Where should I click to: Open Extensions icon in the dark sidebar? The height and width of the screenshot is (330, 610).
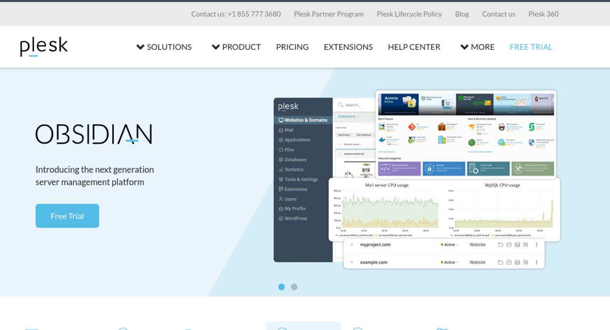click(x=281, y=189)
